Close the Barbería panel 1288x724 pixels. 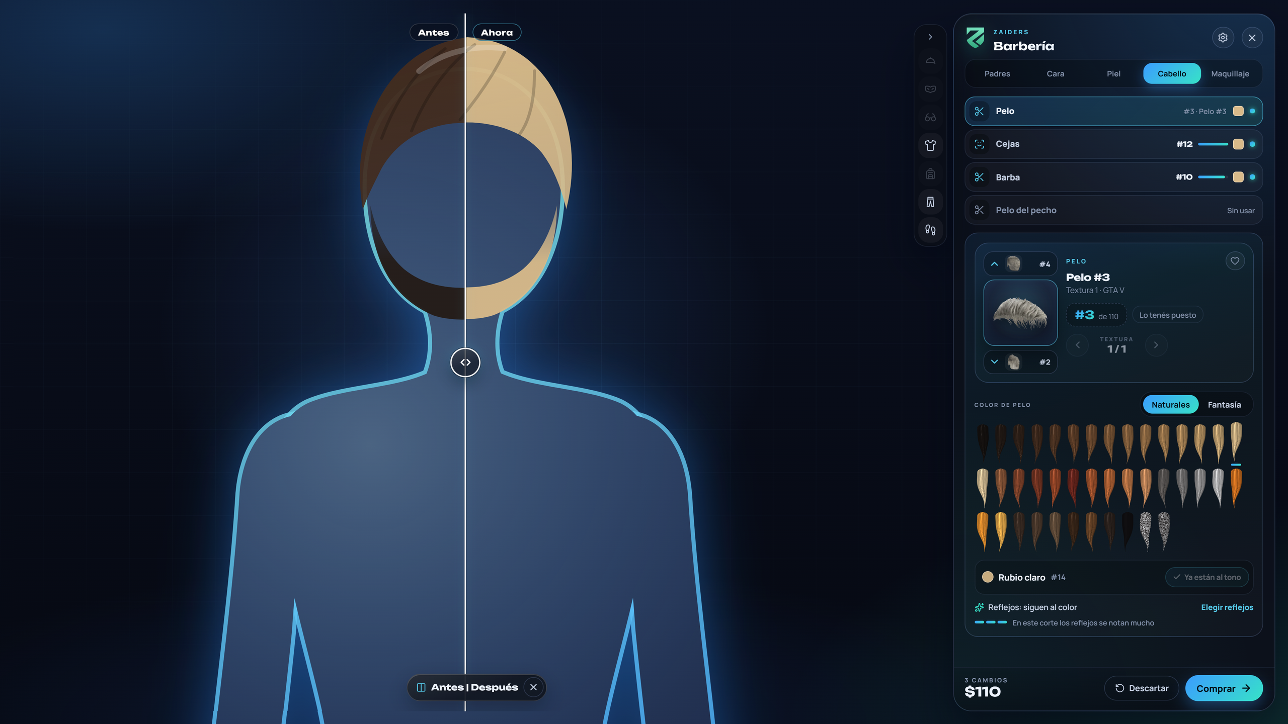(1252, 38)
